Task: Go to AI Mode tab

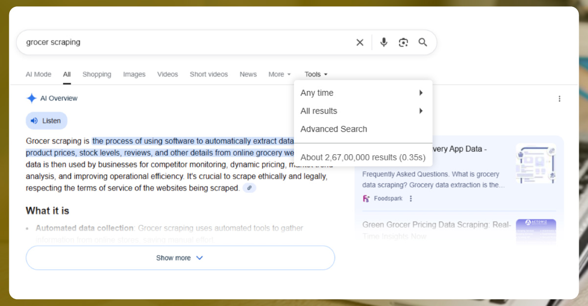Action: tap(39, 74)
